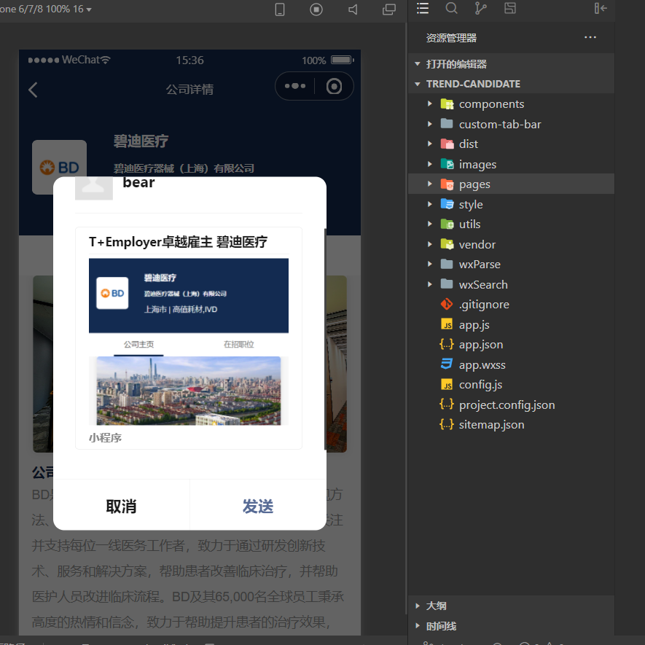This screenshot has width=645, height=645.
Task: Click the 在招职位 tab in preview
Action: pos(238,344)
